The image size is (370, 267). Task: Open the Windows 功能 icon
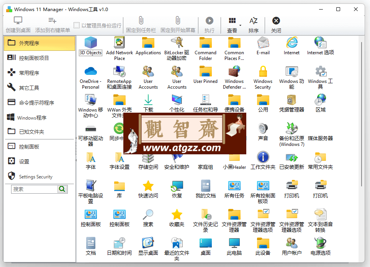[x=291, y=71]
